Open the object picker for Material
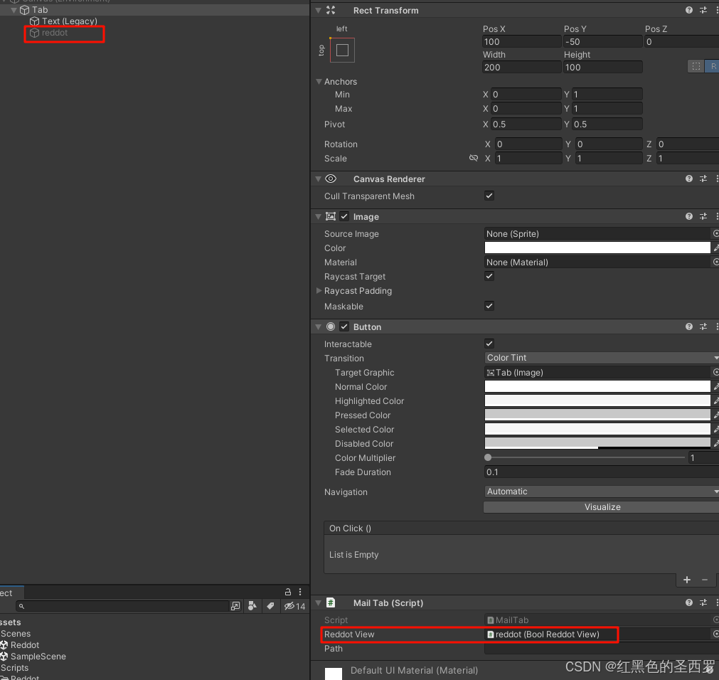 [715, 262]
